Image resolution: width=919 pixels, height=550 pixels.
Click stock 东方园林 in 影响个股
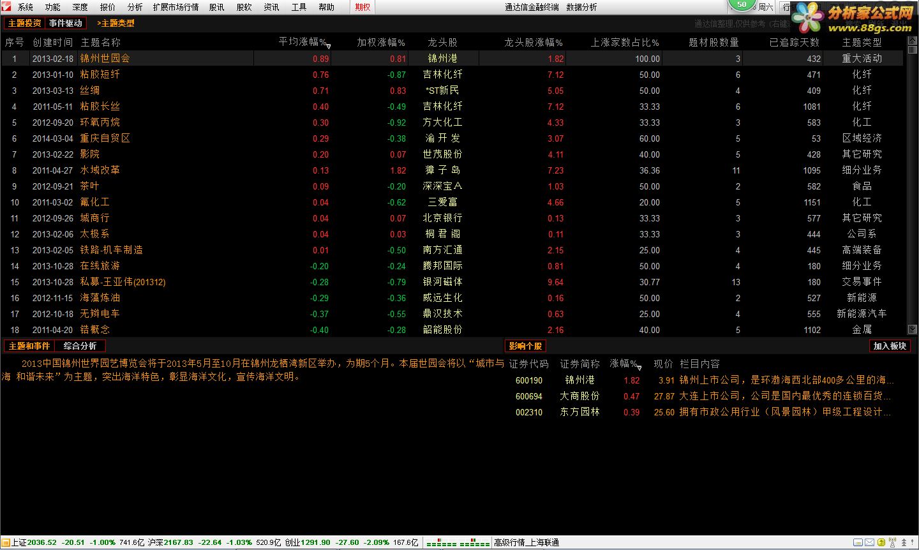coord(579,412)
